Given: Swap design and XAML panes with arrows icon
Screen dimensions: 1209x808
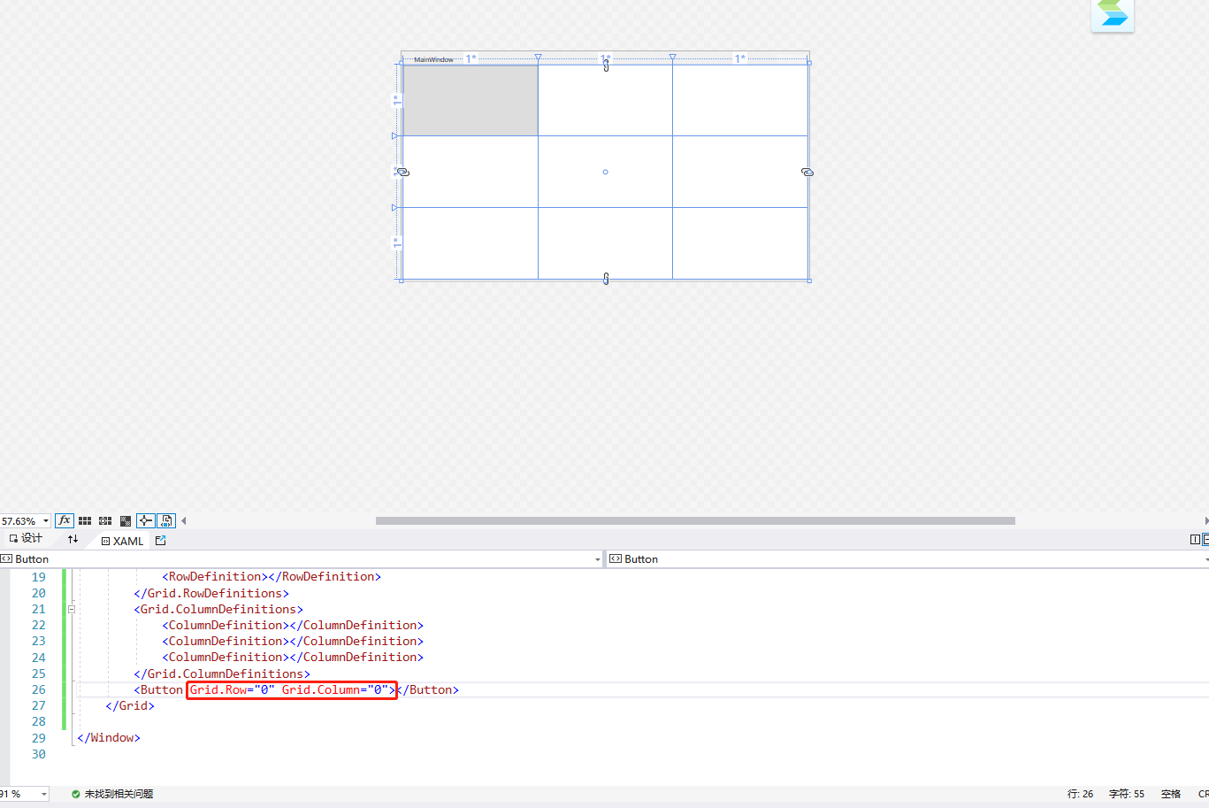Looking at the screenshot, I should pos(73,539).
